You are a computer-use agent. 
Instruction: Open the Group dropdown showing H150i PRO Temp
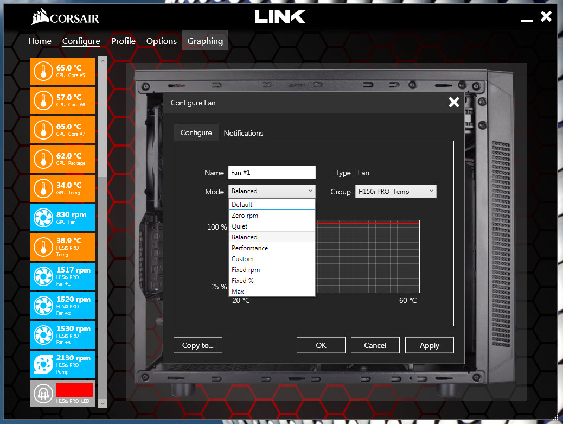tap(396, 192)
